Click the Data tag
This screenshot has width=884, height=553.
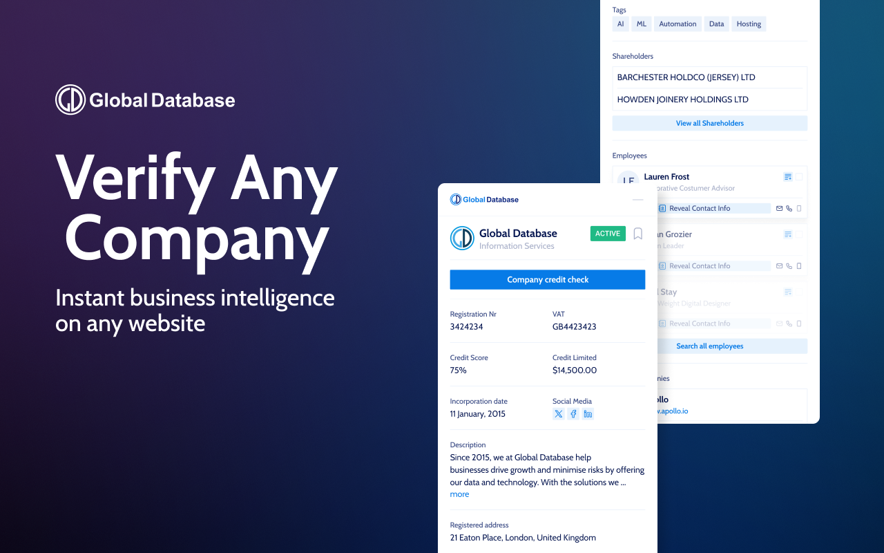[717, 24]
